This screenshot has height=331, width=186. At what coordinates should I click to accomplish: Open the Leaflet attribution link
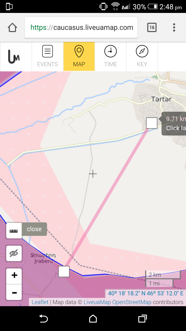40,302
